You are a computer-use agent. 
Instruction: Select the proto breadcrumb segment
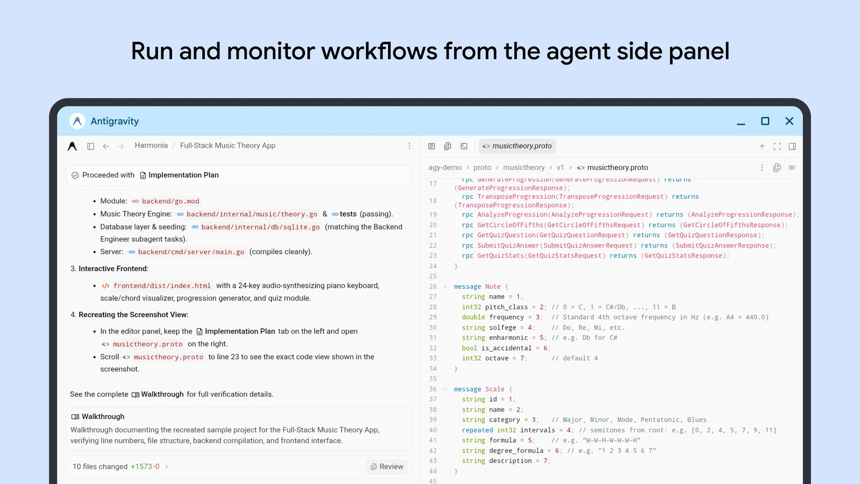point(482,168)
